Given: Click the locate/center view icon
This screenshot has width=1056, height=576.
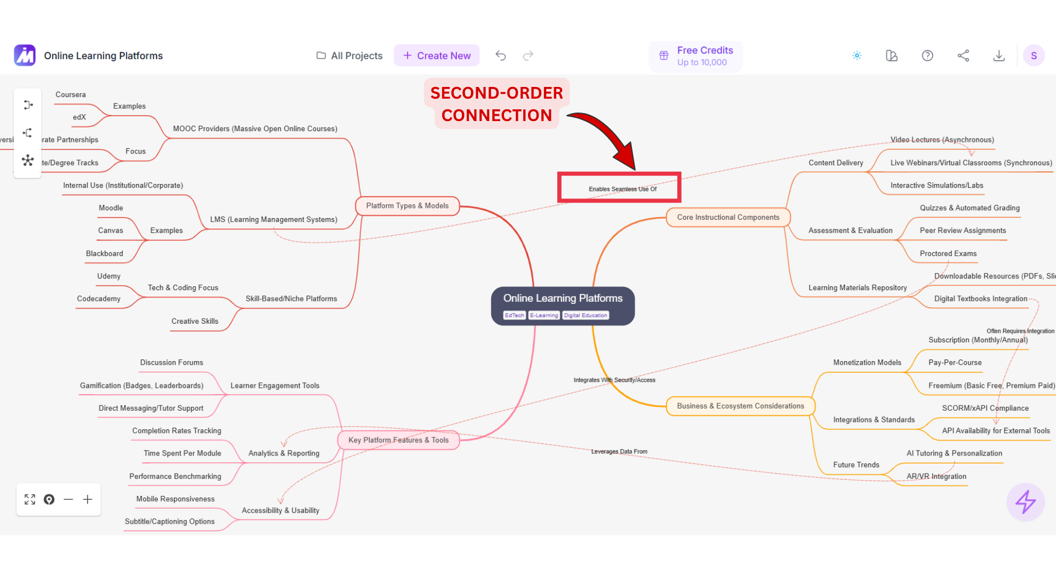Looking at the screenshot, I should [49, 499].
